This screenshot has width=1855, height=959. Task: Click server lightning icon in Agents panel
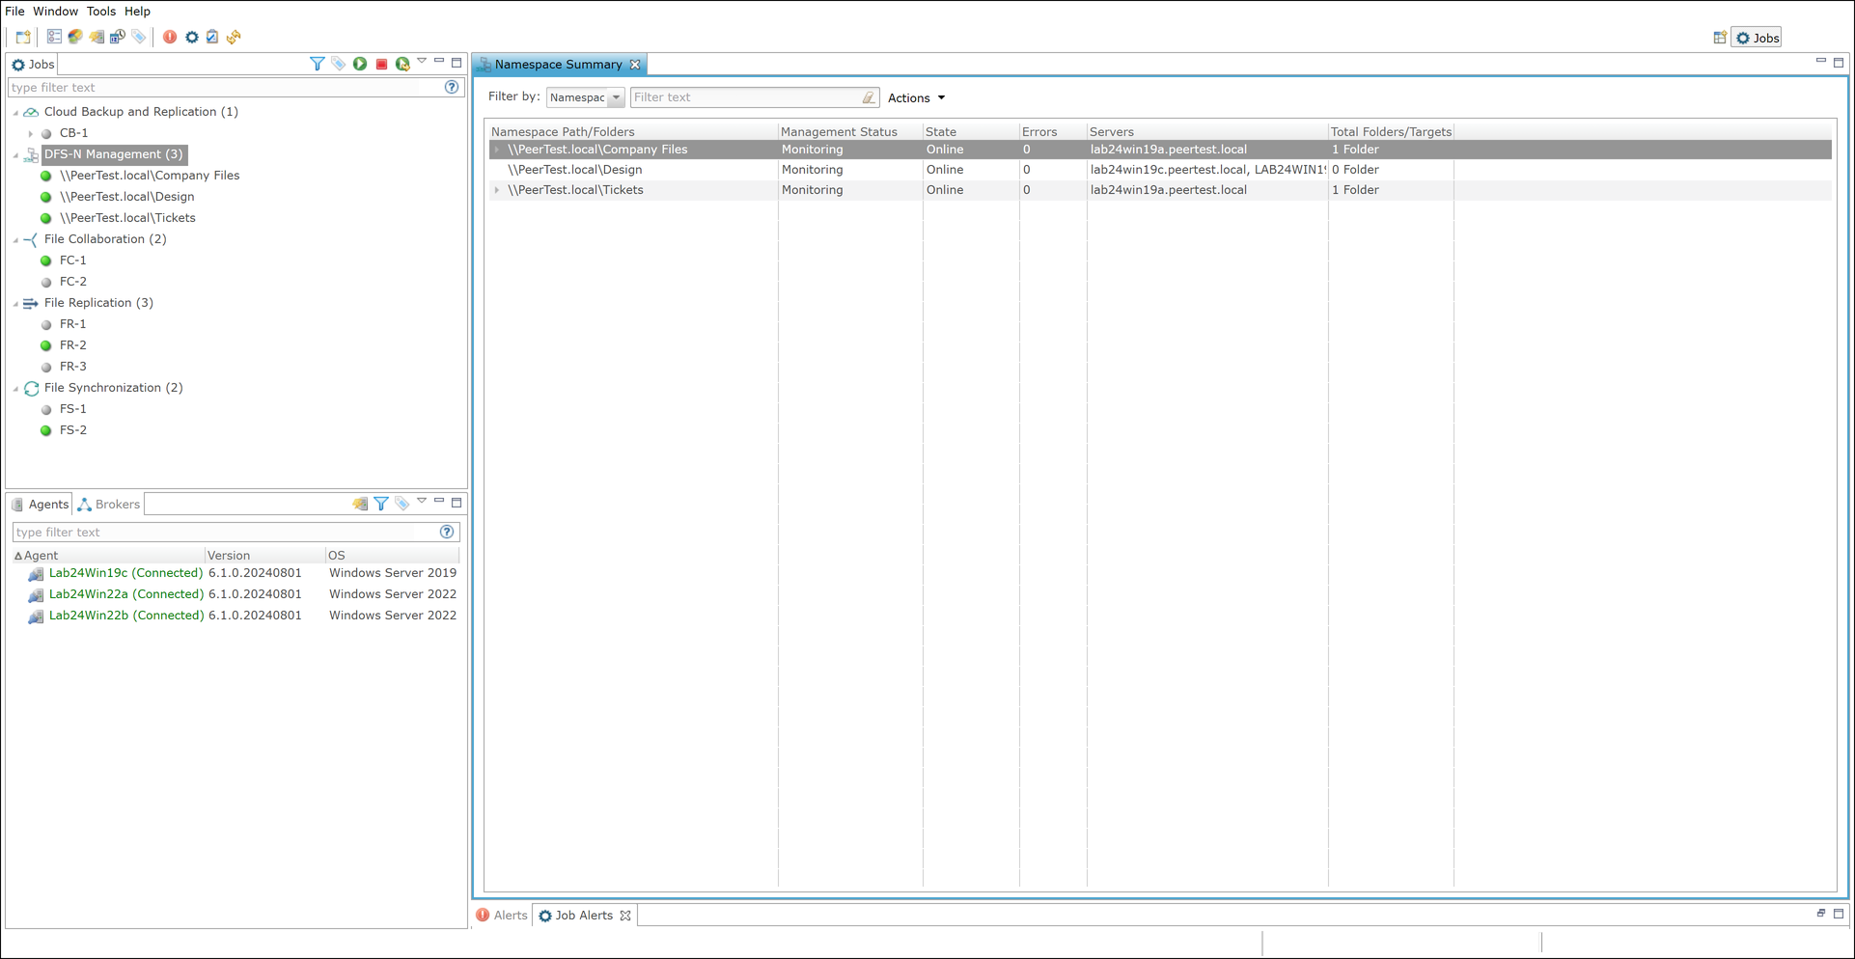click(x=360, y=504)
